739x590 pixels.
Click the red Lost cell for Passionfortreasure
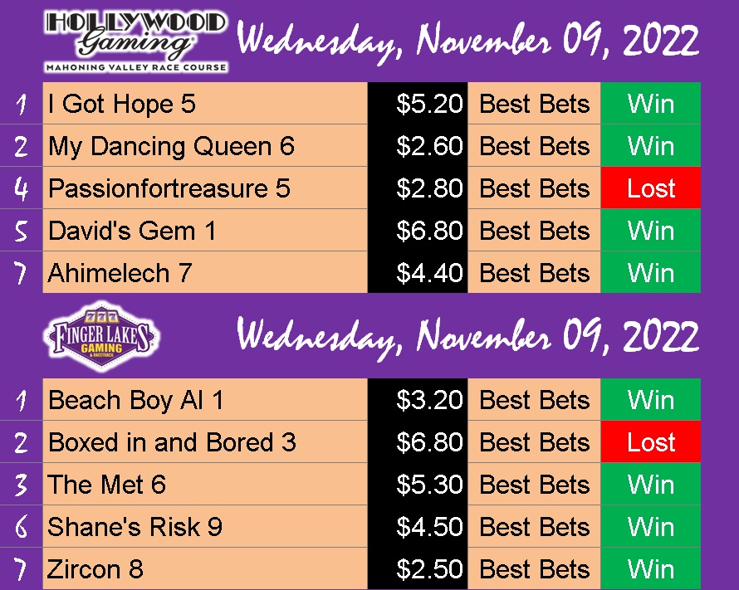tap(650, 188)
